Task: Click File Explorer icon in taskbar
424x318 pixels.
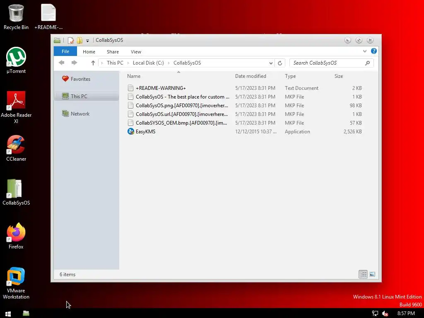Action: (x=26, y=313)
